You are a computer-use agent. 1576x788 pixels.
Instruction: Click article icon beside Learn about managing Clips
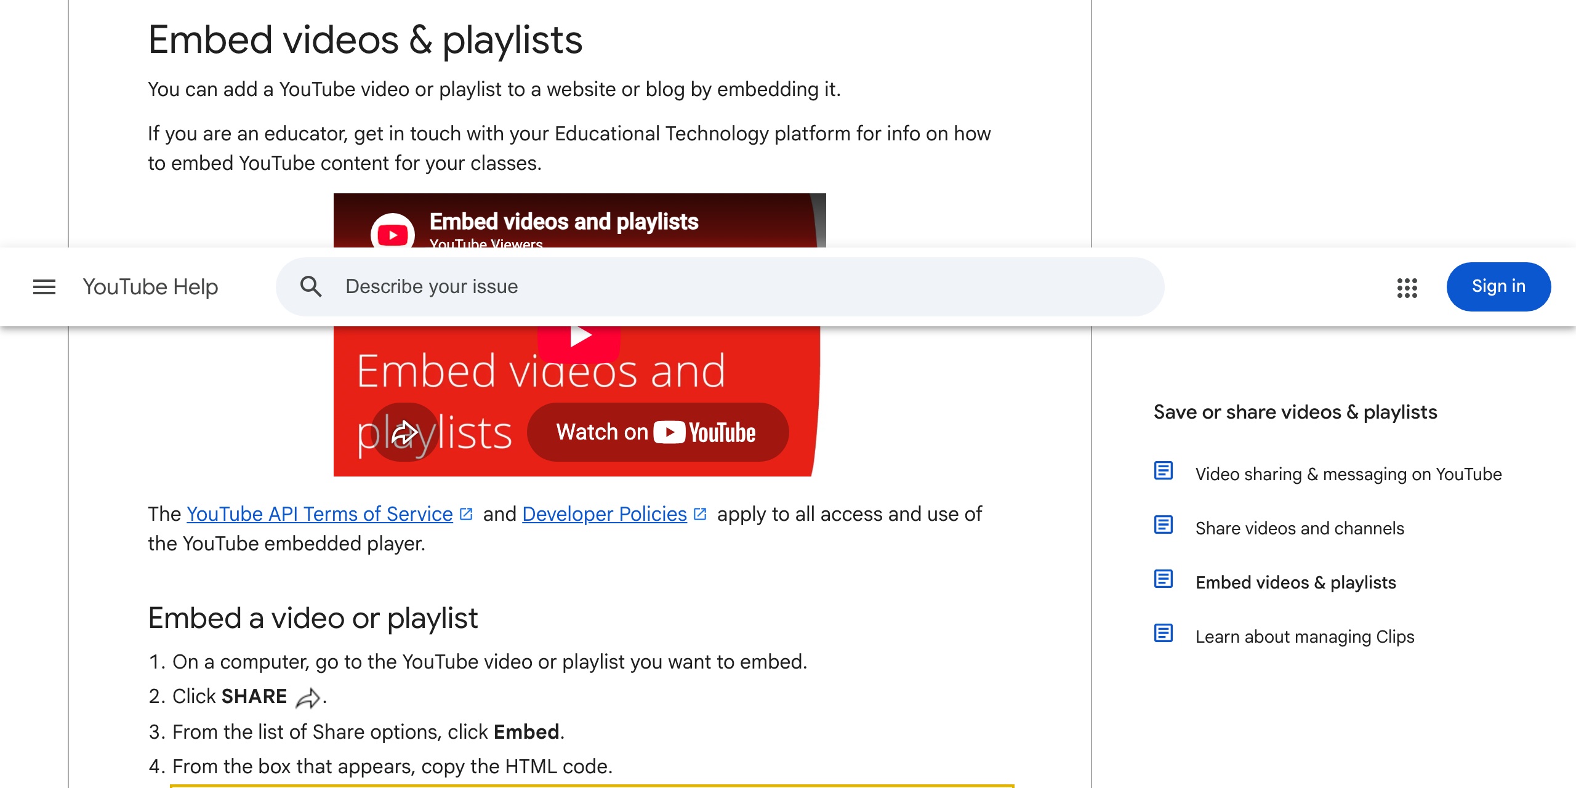[1164, 633]
